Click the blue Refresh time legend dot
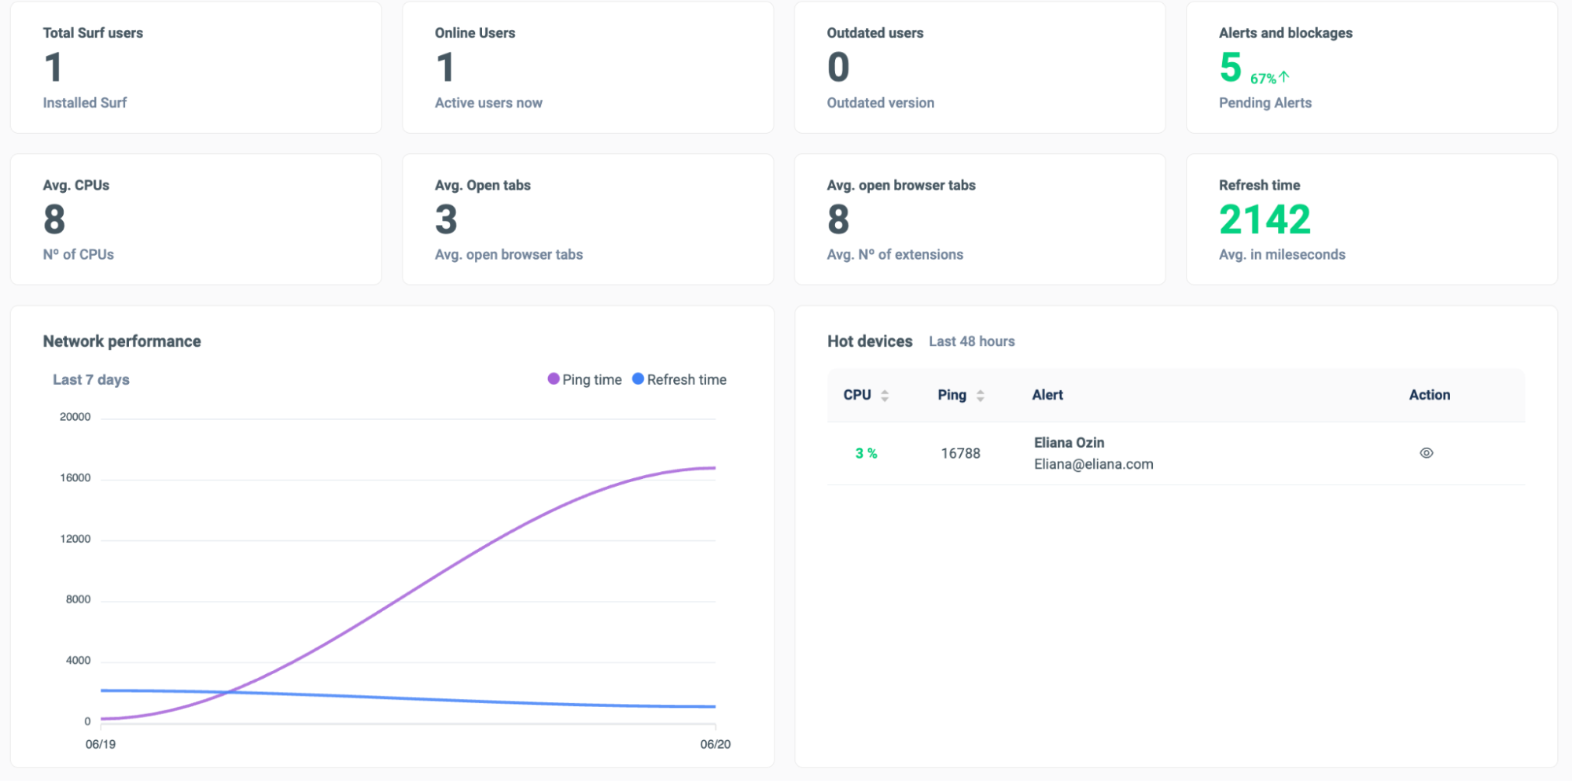1572x781 pixels. [x=639, y=379]
